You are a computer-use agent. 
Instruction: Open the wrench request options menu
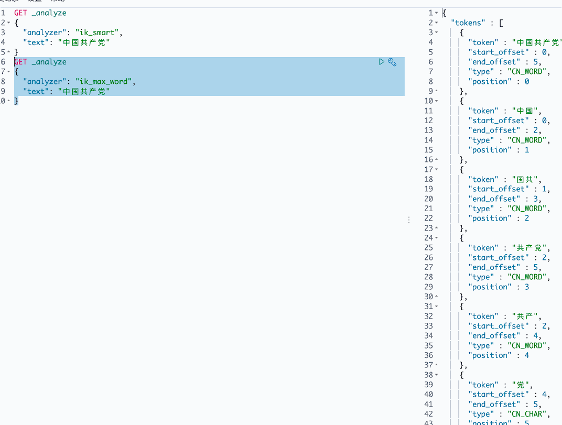(x=392, y=62)
